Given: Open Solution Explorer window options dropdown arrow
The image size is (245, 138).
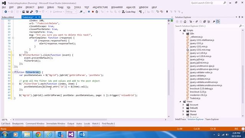Looking at the screenshot, I should coord(237,17).
